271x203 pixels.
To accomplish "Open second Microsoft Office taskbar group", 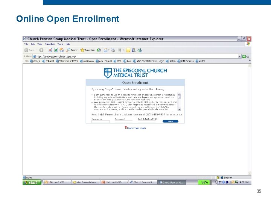I will click(115, 182).
